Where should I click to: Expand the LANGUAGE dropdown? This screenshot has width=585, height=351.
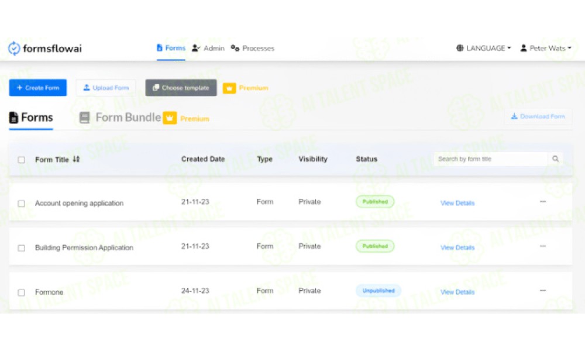pos(484,48)
